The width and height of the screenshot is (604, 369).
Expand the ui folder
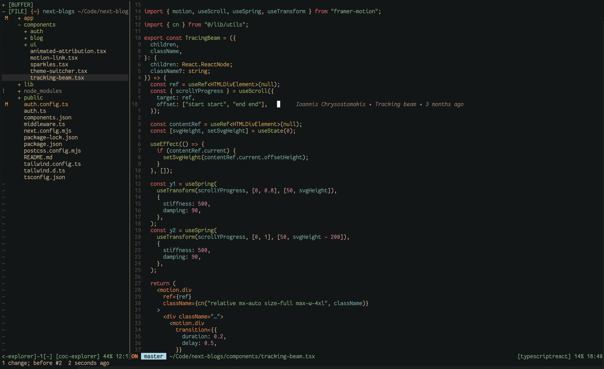tap(26, 45)
